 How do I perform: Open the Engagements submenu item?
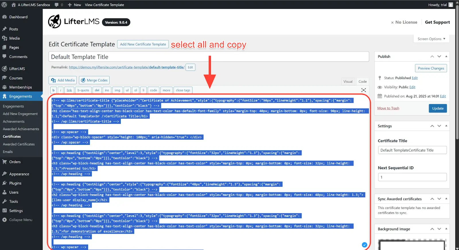coord(13,106)
